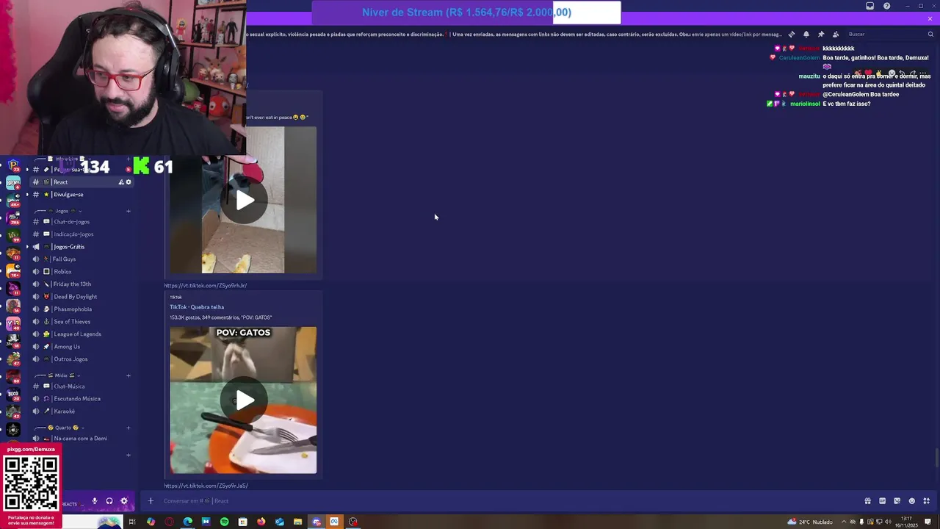The image size is (940, 529).
Task: Open user settings gear in user panel
Action: [124, 501]
